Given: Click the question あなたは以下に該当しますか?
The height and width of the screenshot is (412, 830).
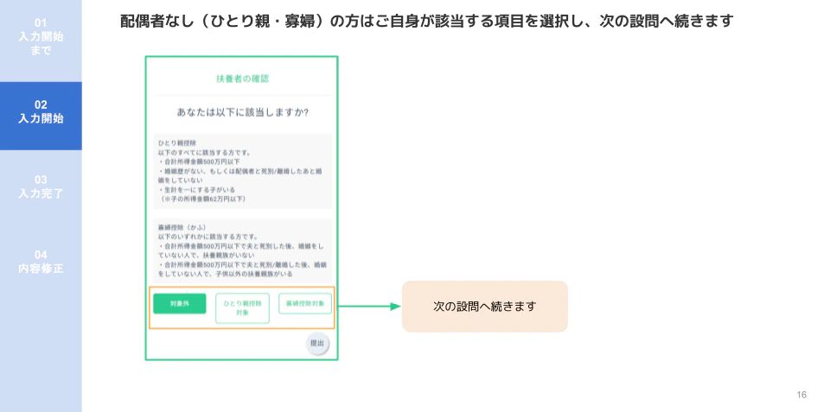Looking at the screenshot, I should coord(242,112).
